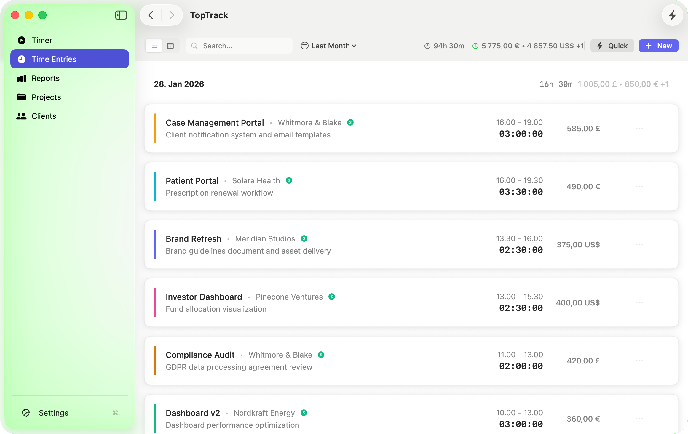The width and height of the screenshot is (688, 434).
Task: Click the New entry button
Action: pos(658,46)
